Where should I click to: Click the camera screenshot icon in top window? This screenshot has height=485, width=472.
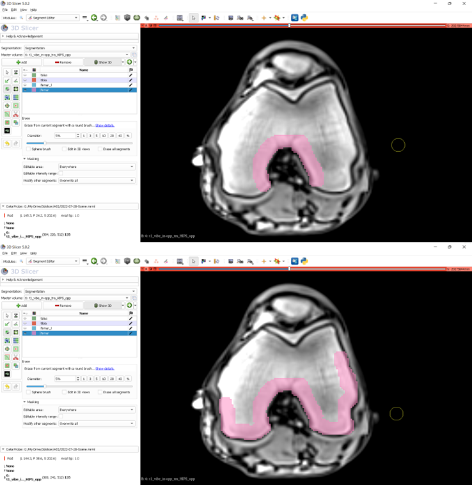(x=231, y=18)
